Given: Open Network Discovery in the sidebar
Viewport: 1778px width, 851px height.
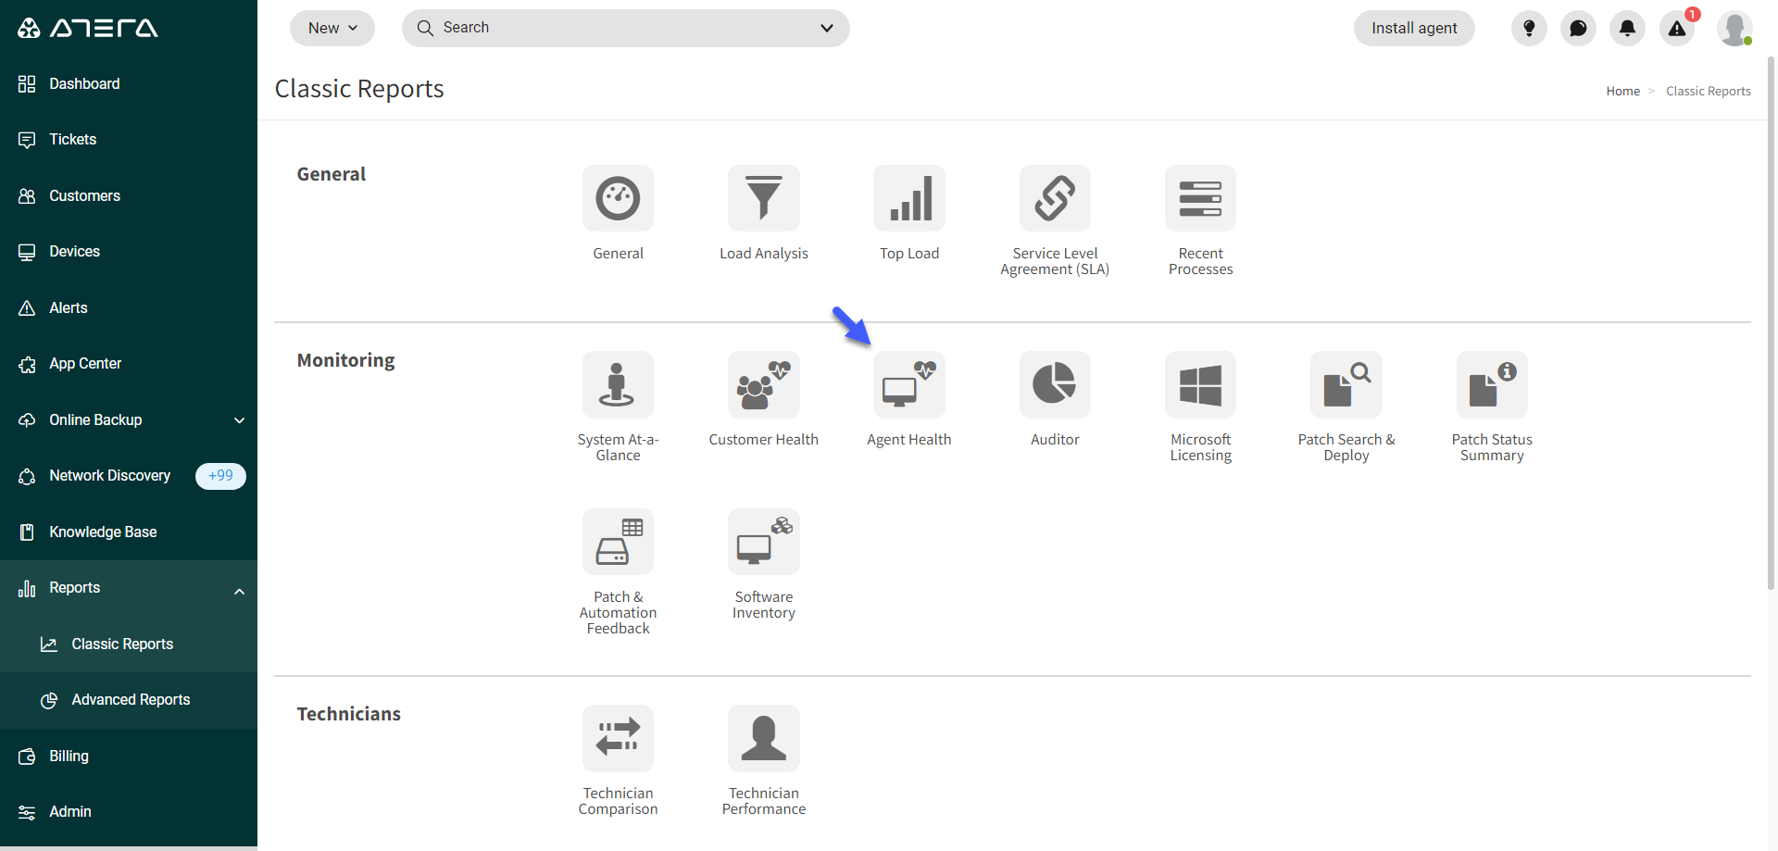Looking at the screenshot, I should pyautogui.click(x=109, y=476).
